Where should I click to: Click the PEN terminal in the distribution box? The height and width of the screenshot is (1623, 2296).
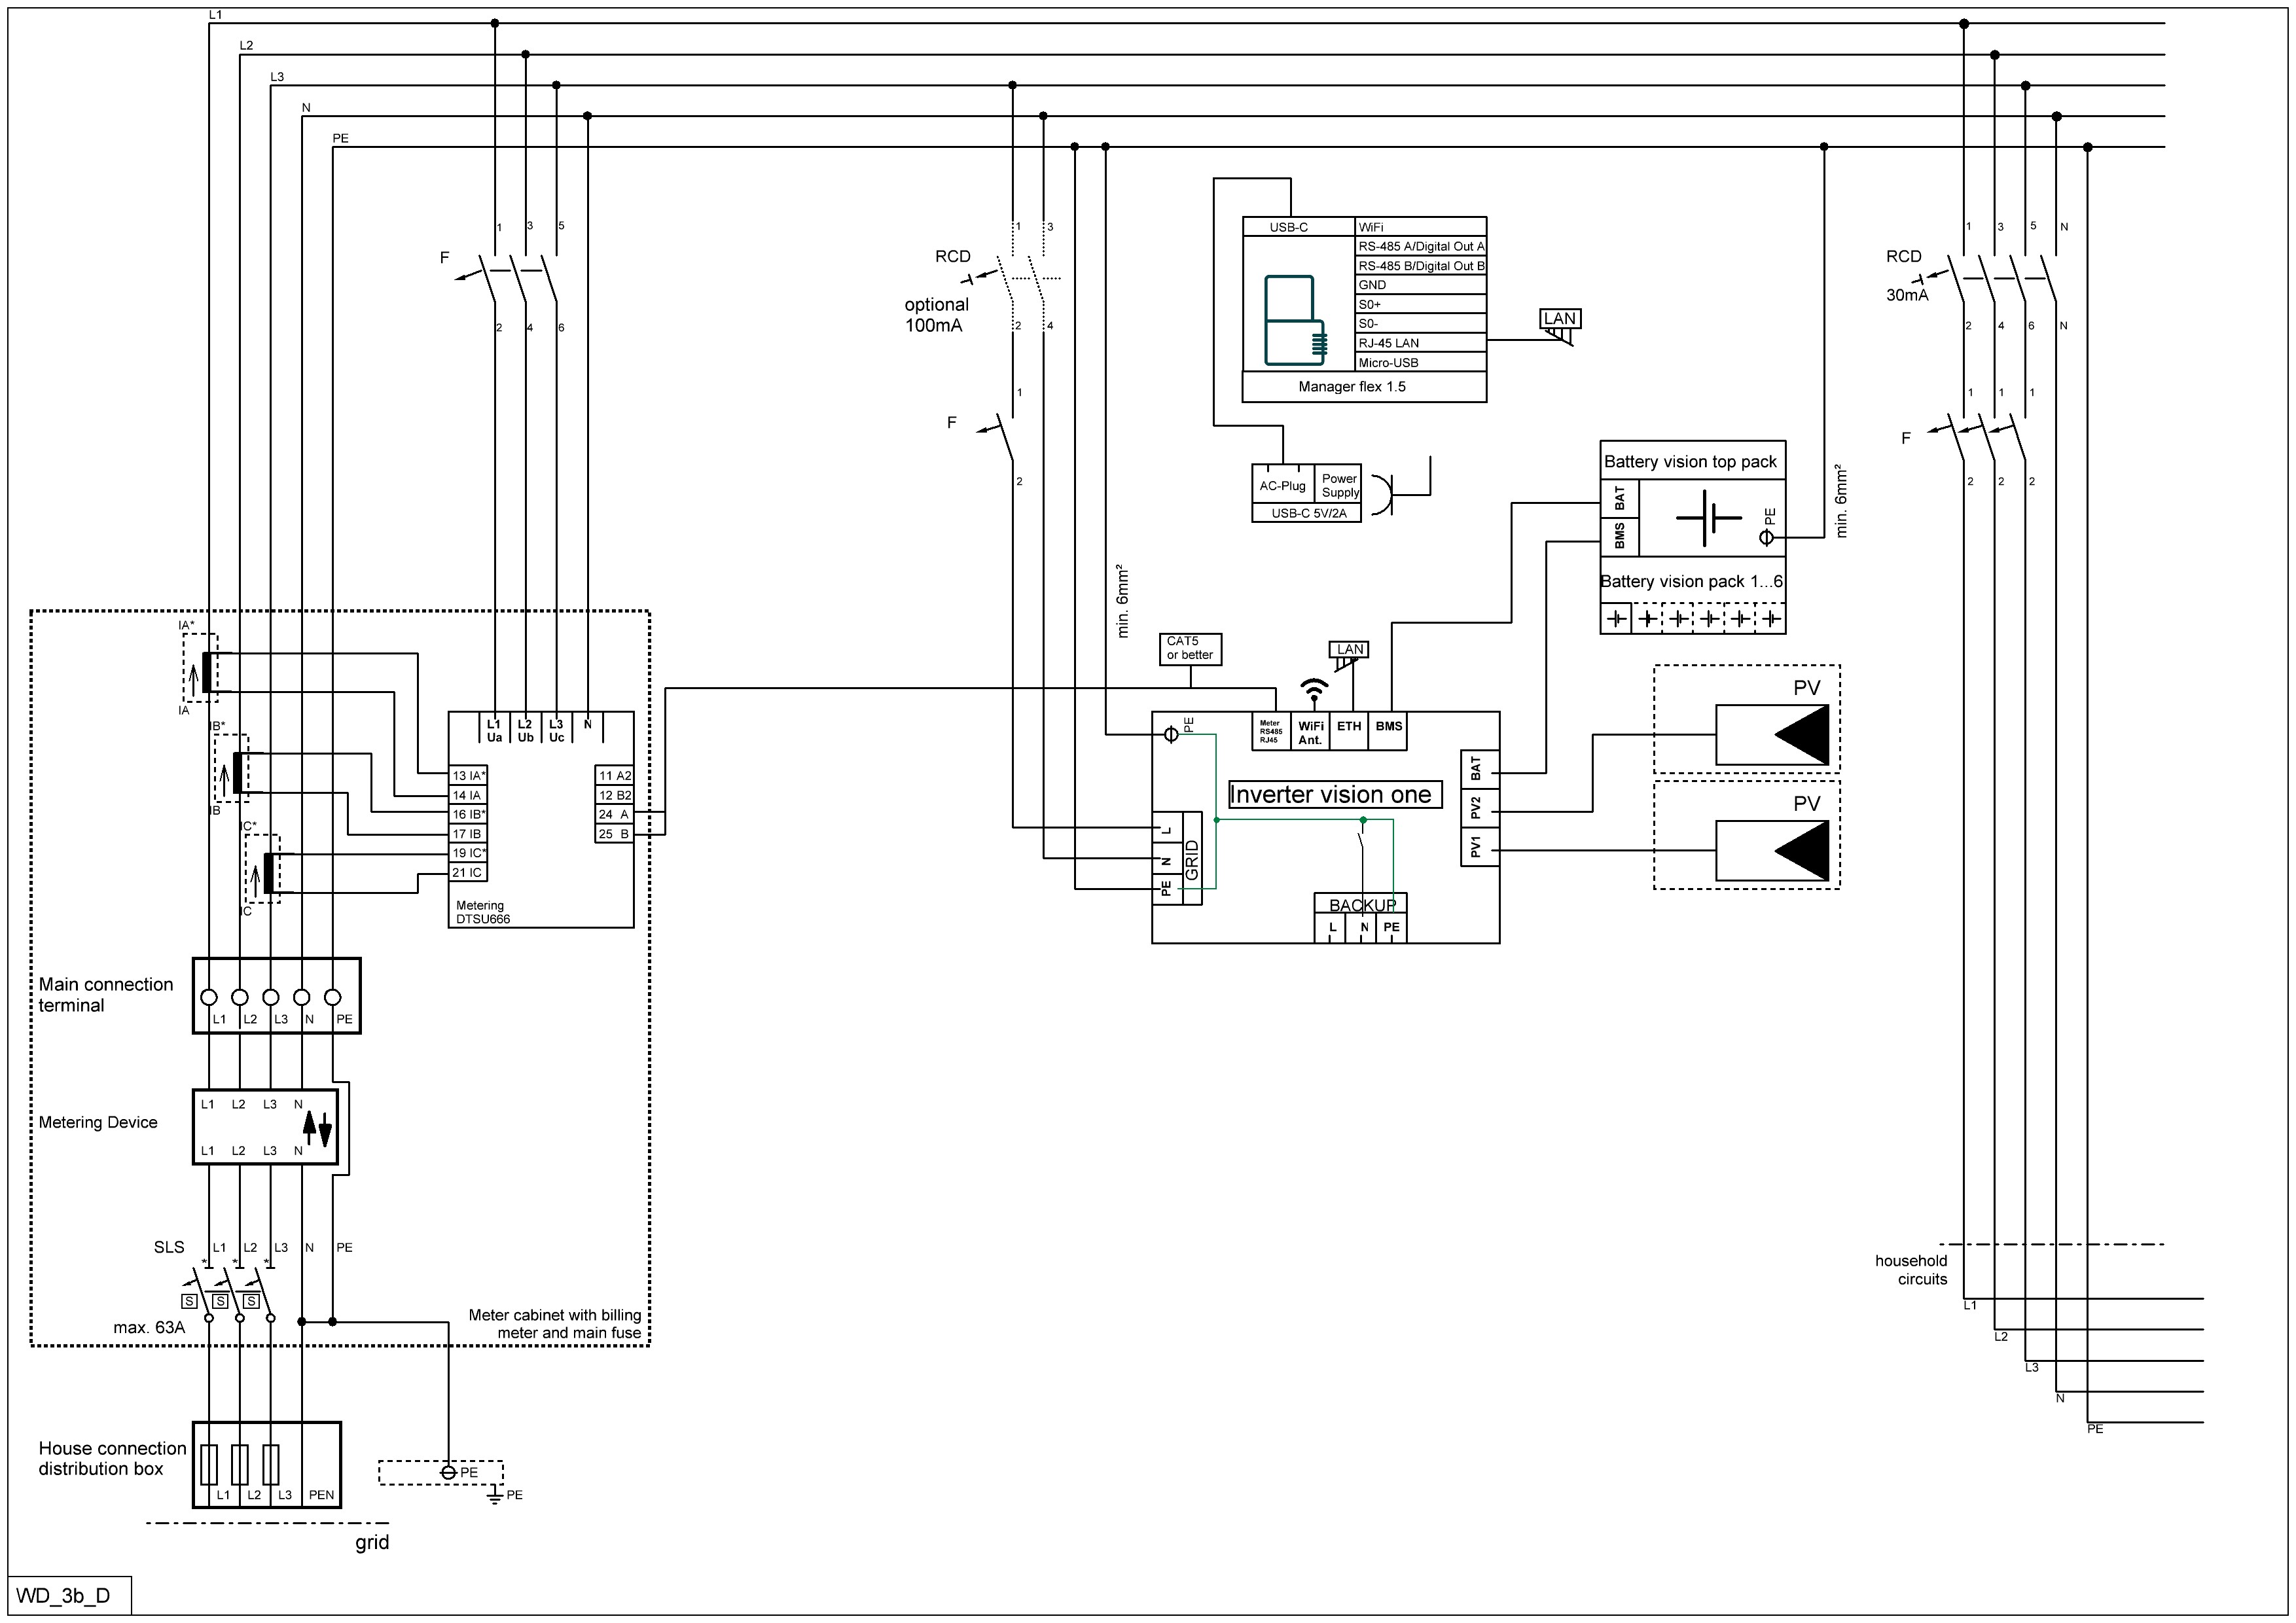point(321,1495)
